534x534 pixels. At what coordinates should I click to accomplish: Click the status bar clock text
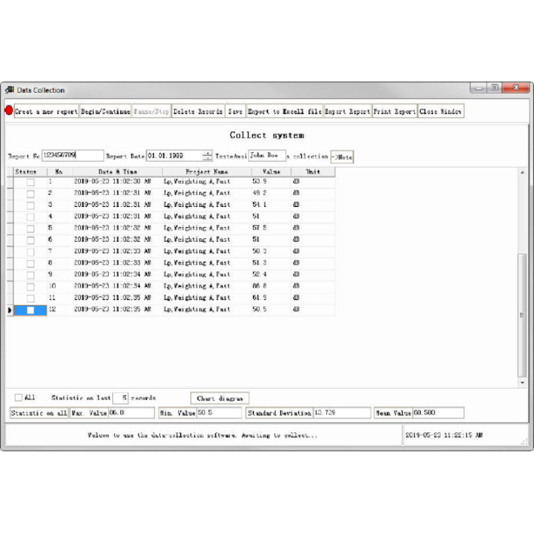tap(444, 435)
